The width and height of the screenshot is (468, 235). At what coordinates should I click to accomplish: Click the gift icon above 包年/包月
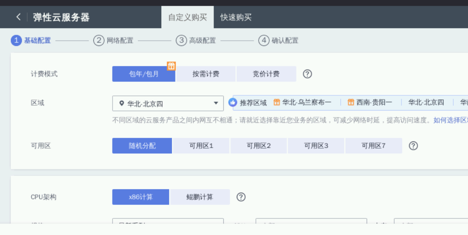(x=171, y=66)
